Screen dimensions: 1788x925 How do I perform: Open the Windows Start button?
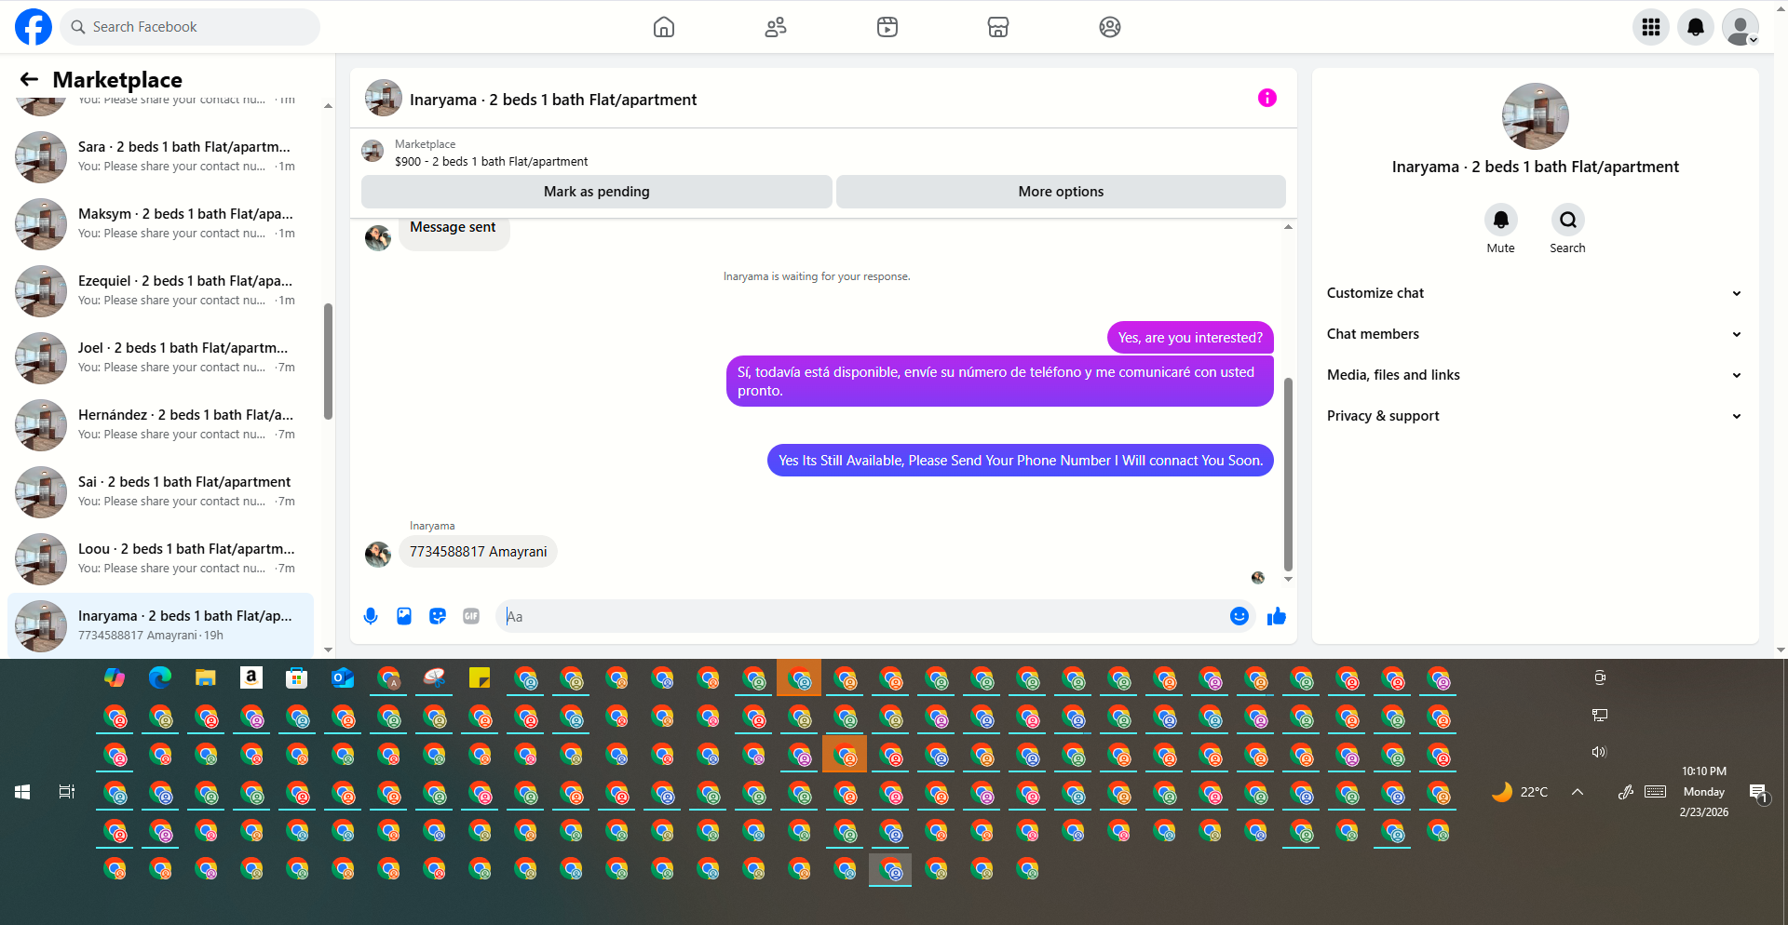click(23, 792)
